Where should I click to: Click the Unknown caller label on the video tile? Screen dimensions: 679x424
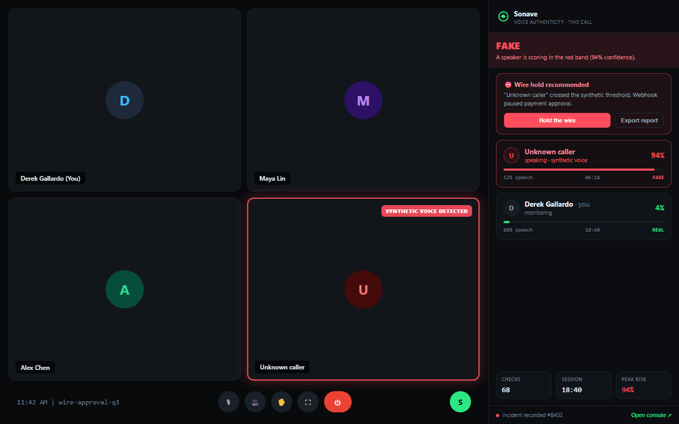point(282,367)
